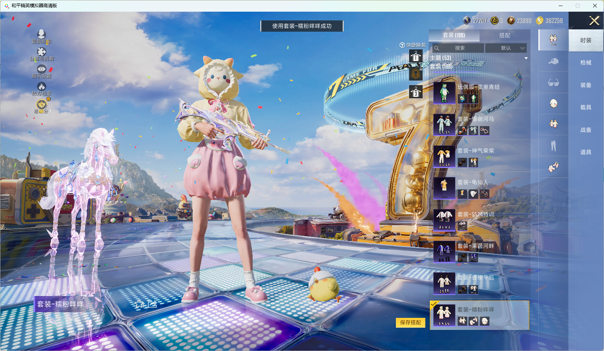Image resolution: width=604 pixels, height=351 pixels.
Task: Click the 23890 coin counter
Action: pos(520,21)
